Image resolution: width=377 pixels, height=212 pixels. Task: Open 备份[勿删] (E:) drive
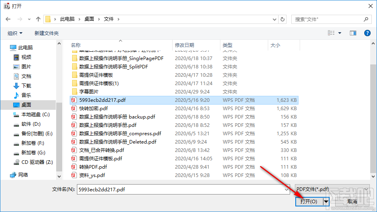click(37, 134)
